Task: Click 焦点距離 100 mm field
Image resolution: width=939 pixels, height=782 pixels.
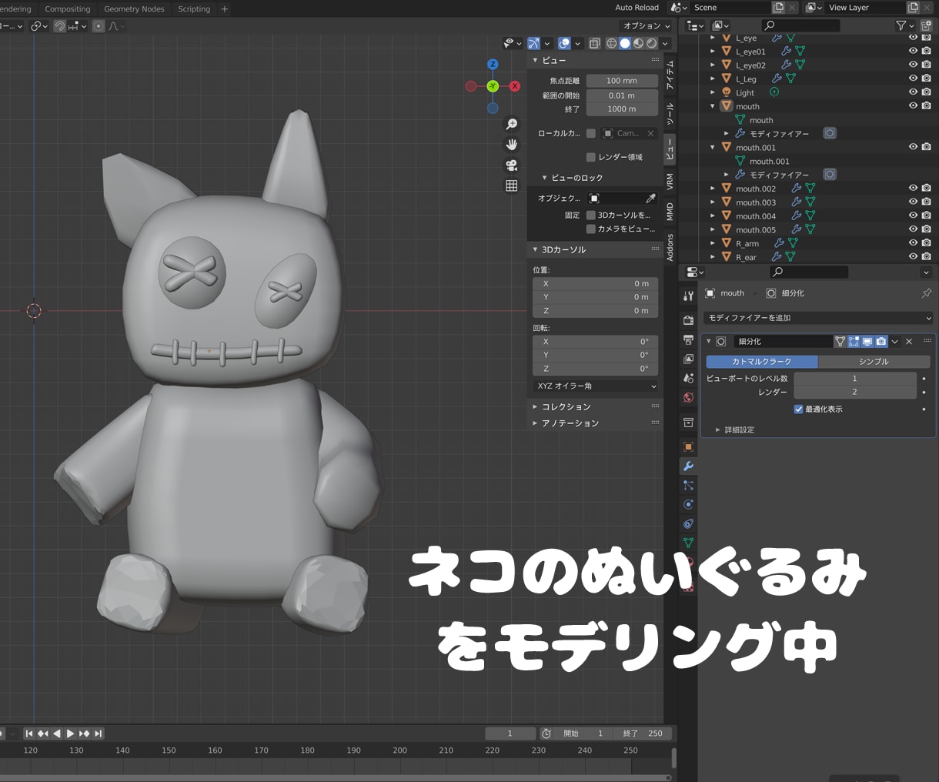Action: [622, 81]
